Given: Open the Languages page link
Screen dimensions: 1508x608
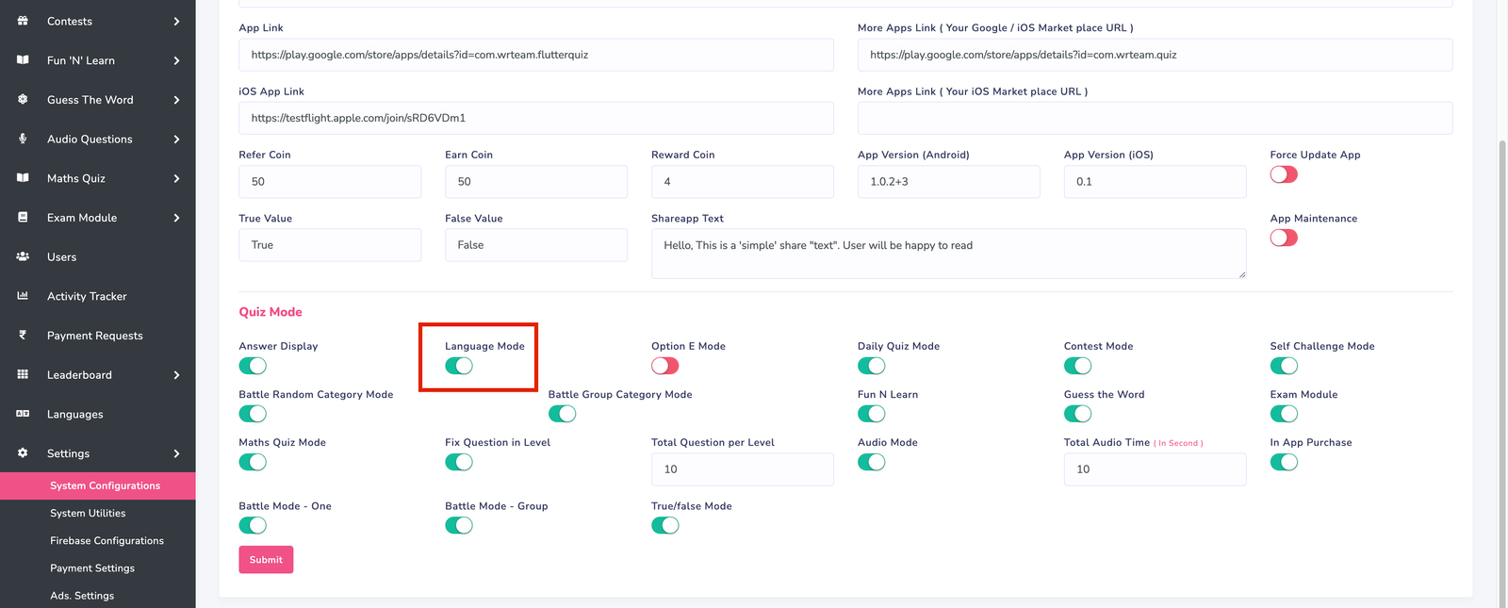Looking at the screenshot, I should click(75, 415).
